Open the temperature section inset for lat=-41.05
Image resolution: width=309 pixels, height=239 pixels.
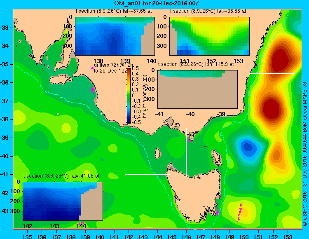pyautogui.click(x=63, y=201)
